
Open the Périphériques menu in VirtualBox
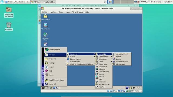77,12
